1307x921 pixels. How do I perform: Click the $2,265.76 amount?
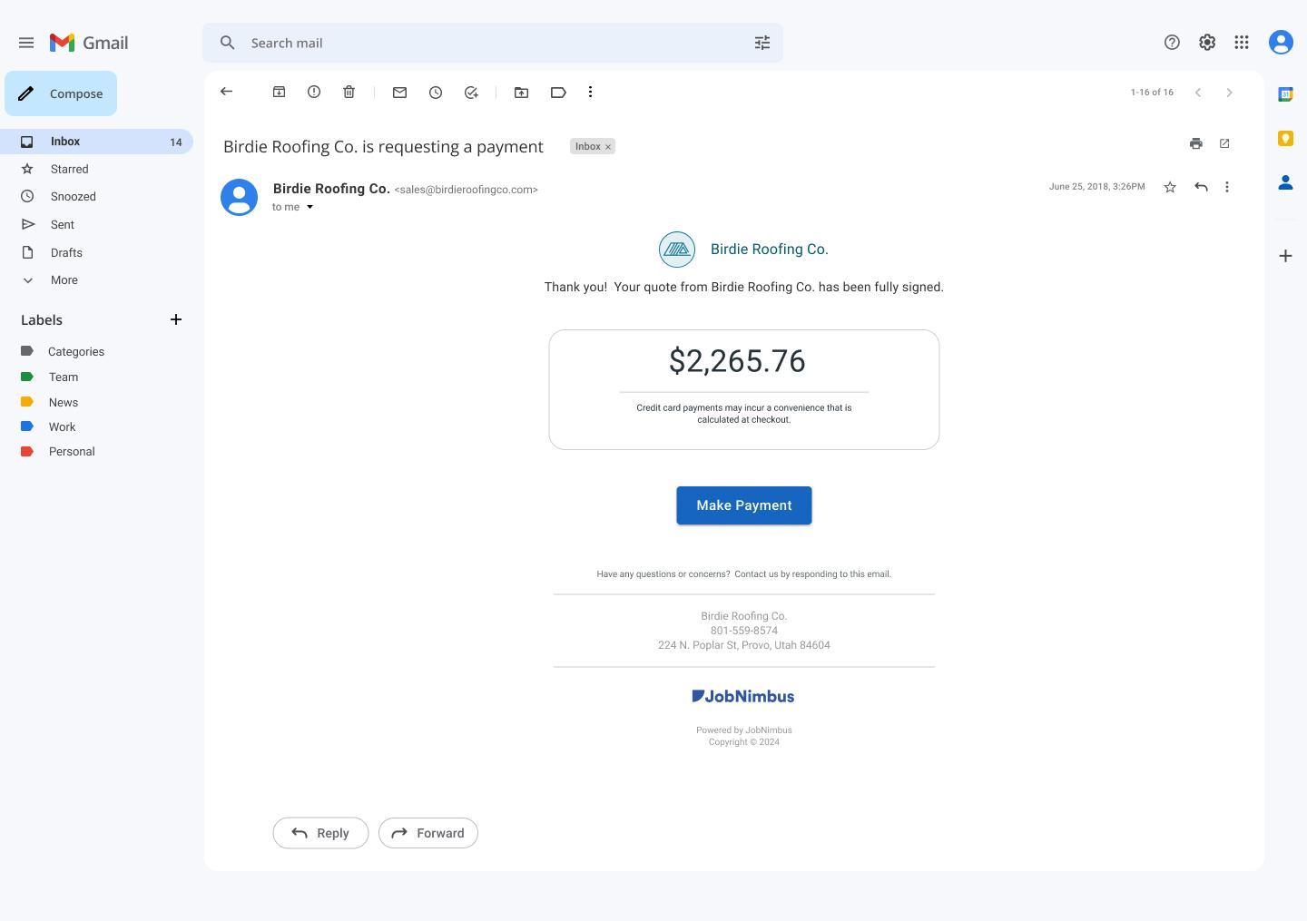click(737, 361)
